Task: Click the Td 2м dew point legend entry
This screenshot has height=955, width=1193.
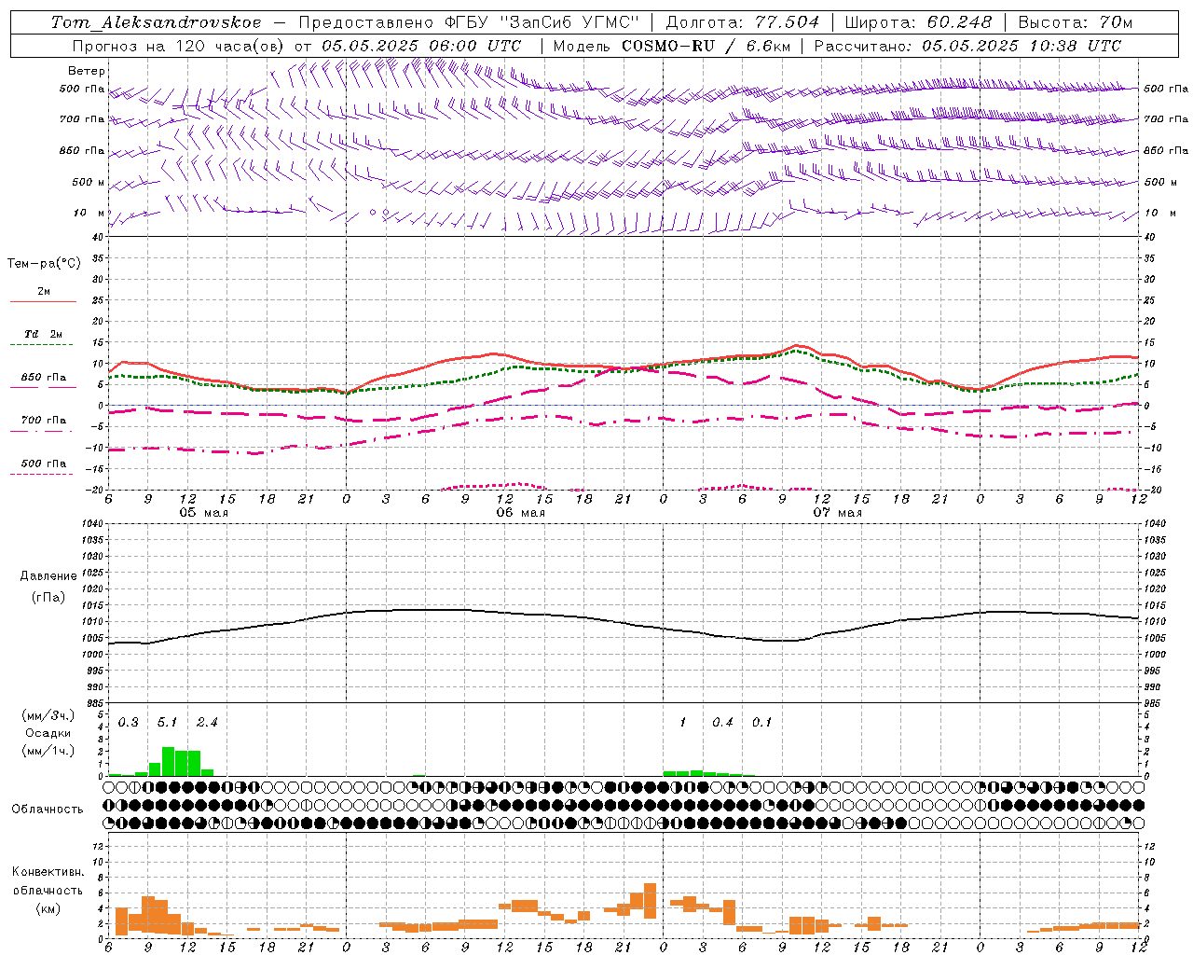Action: pos(44,334)
